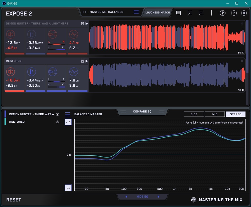The height and width of the screenshot is (207, 251).
Task: Open the Mastering The Mix logo link
Action: point(217,200)
